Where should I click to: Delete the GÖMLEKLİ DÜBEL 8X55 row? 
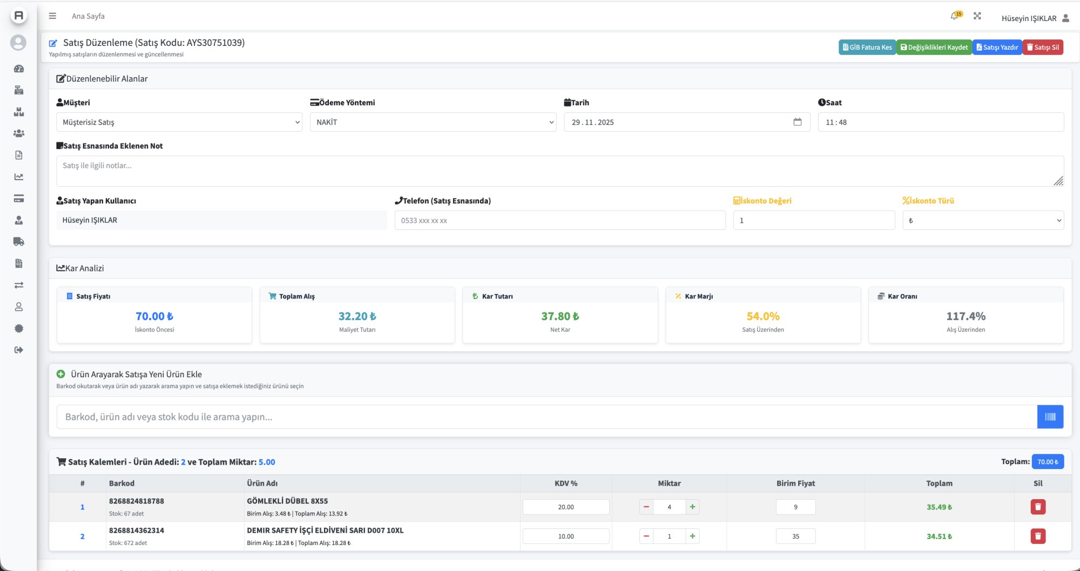point(1038,507)
